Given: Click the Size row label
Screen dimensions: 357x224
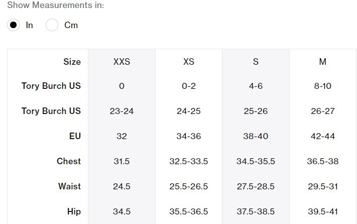Looking at the screenshot, I should [72, 62].
